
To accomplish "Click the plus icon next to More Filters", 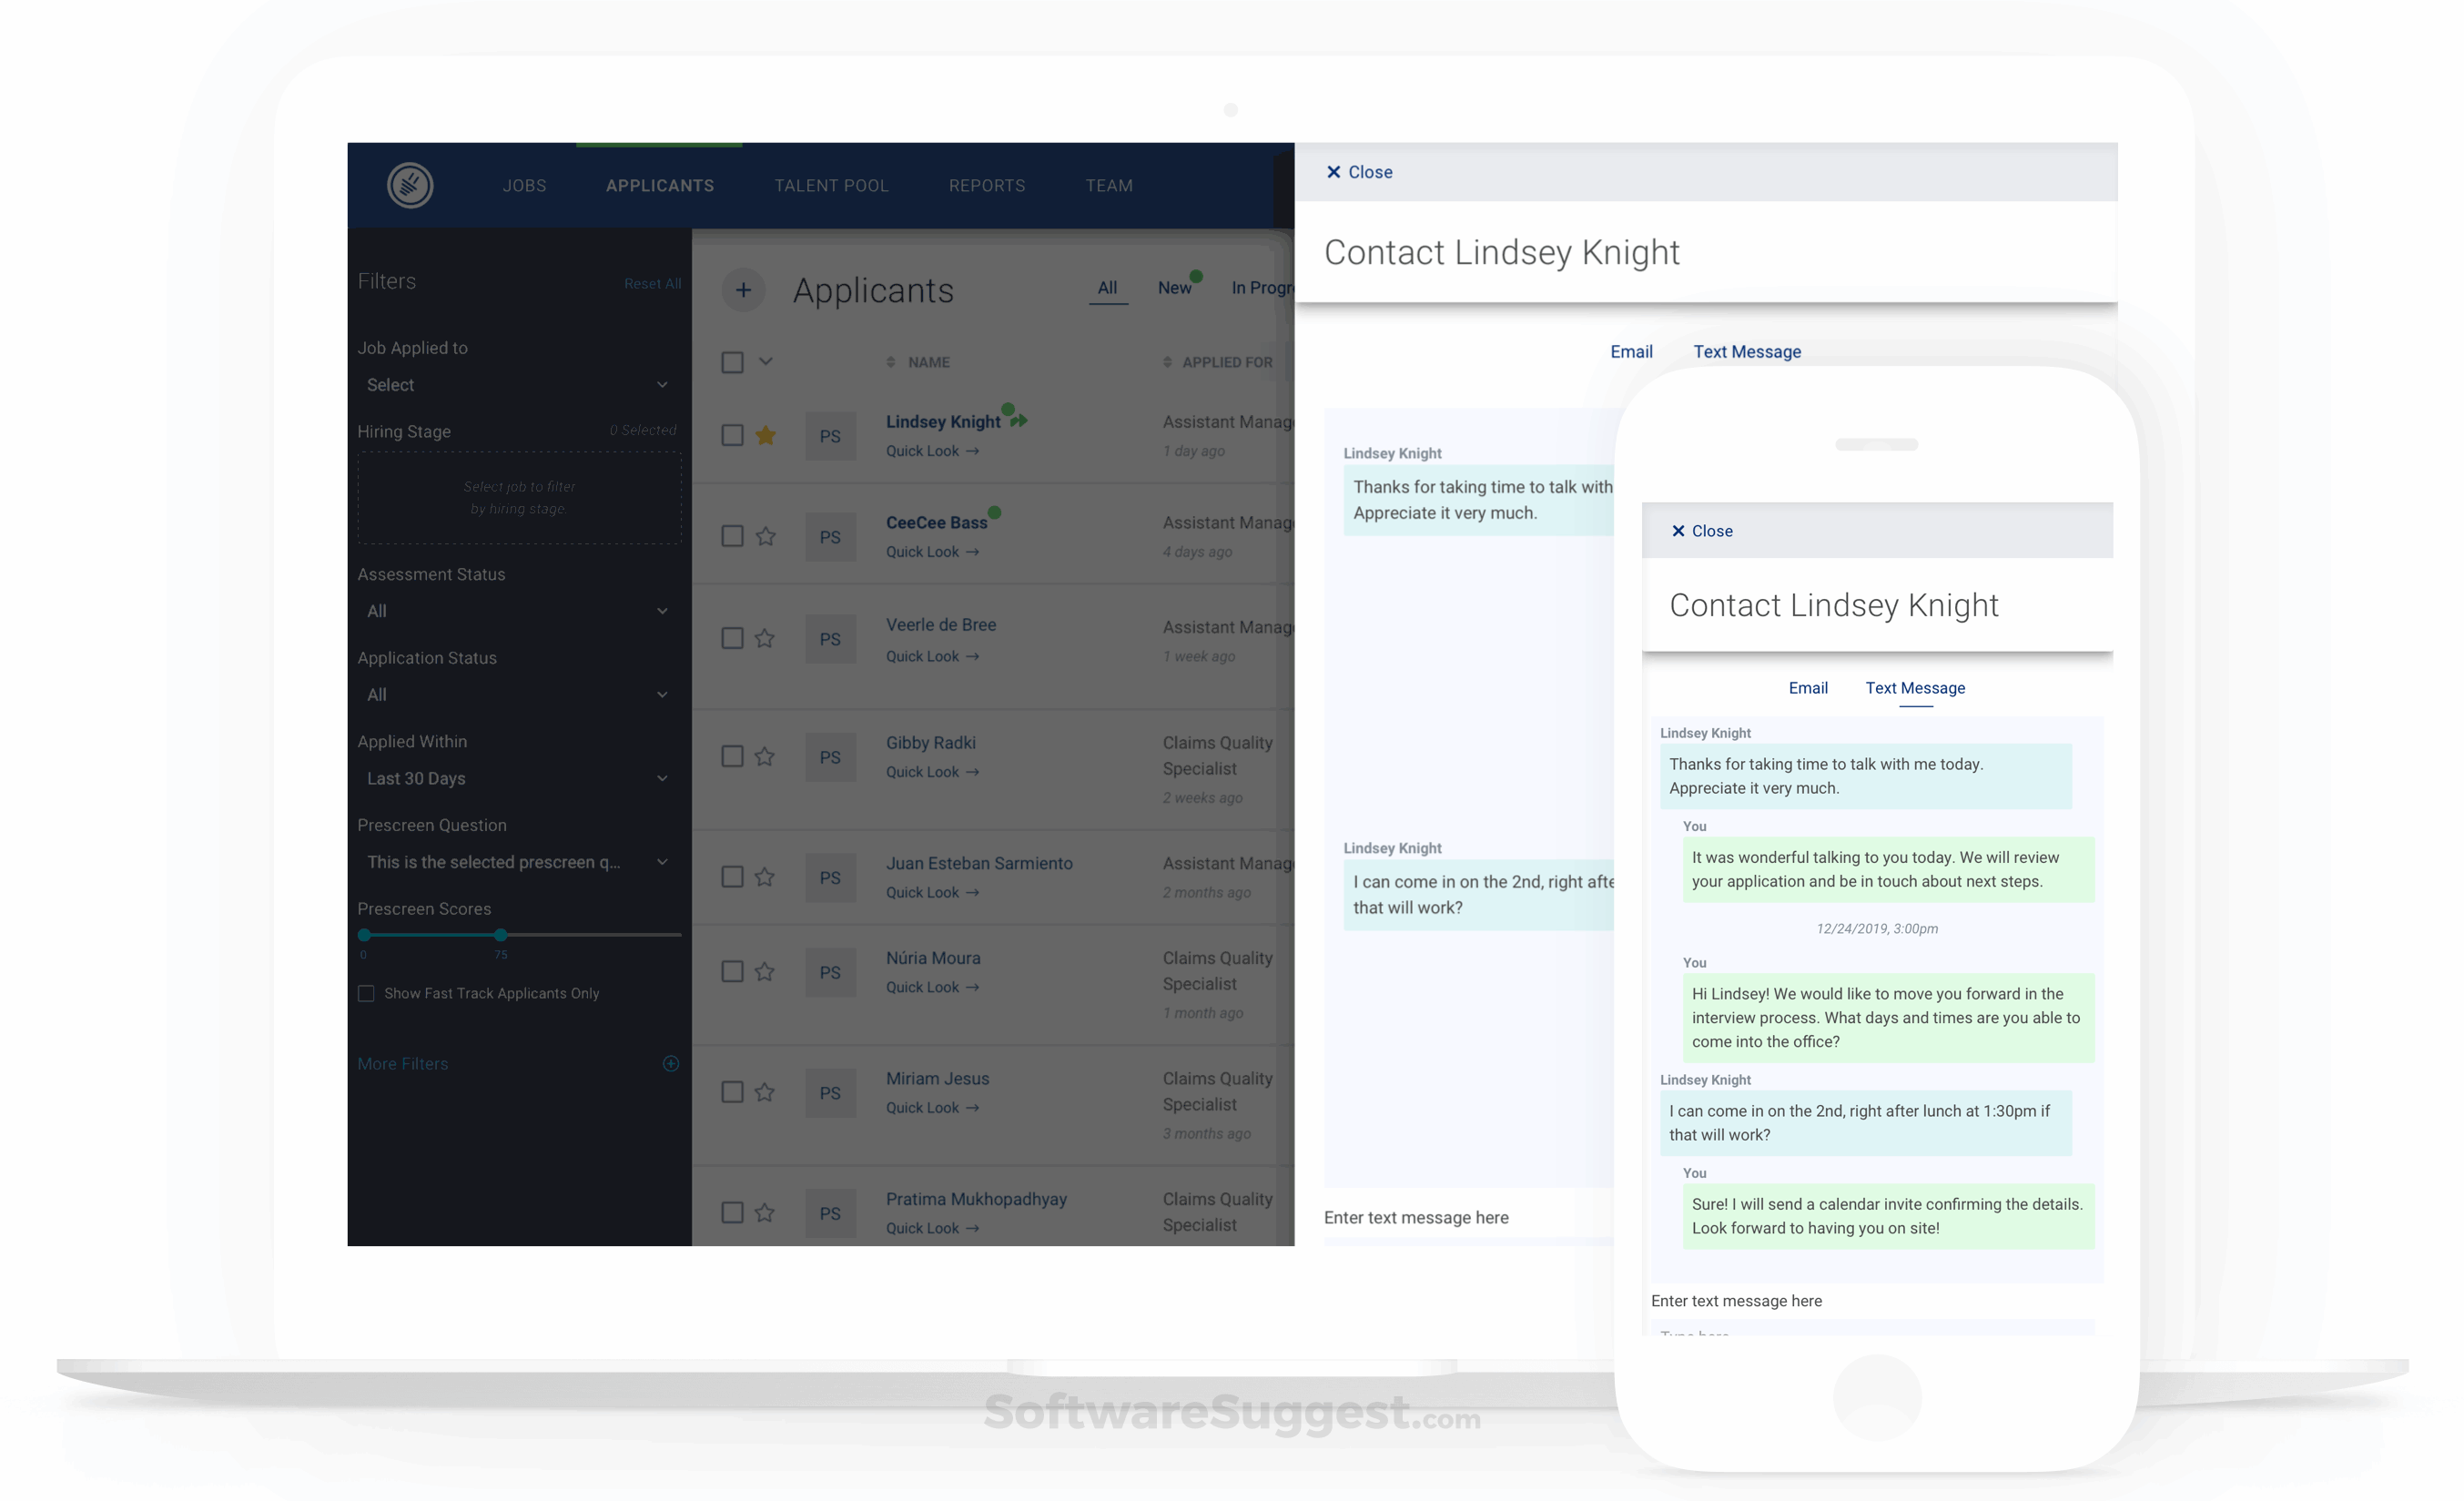I will click(x=670, y=1063).
